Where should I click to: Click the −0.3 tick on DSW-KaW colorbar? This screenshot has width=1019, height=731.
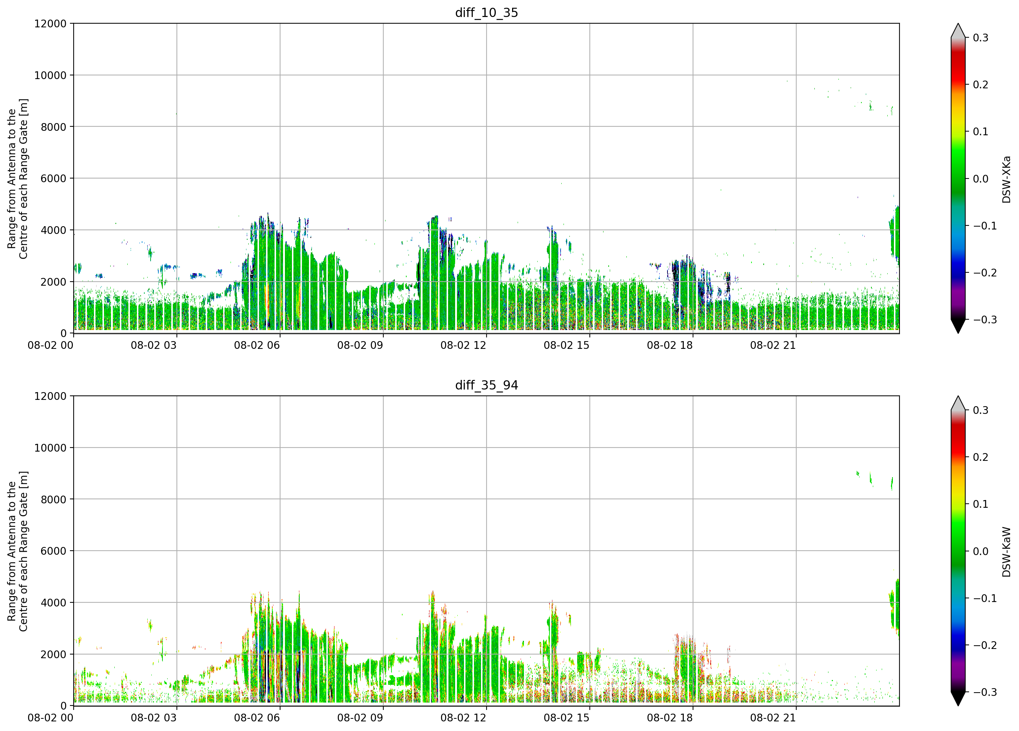(985, 693)
